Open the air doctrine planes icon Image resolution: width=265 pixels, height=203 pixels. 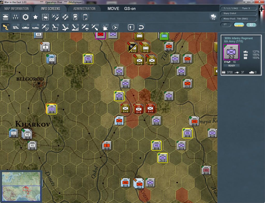[55, 17]
